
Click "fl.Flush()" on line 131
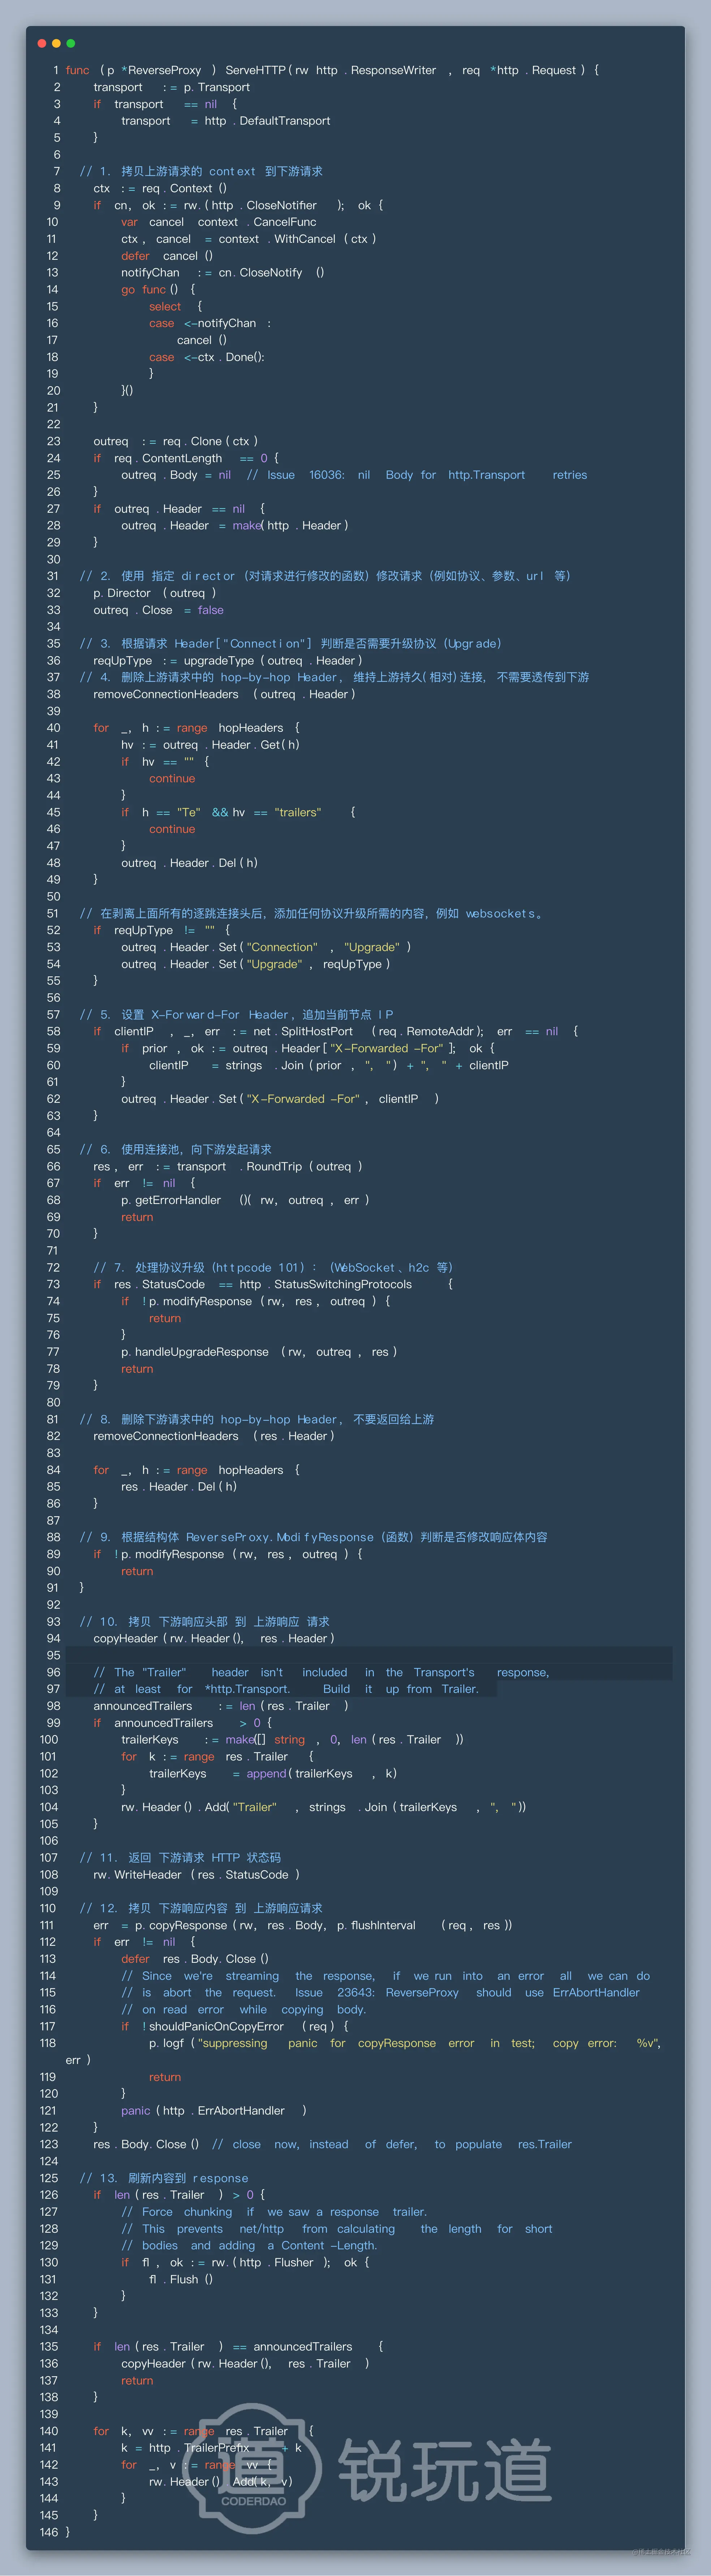click(181, 2280)
